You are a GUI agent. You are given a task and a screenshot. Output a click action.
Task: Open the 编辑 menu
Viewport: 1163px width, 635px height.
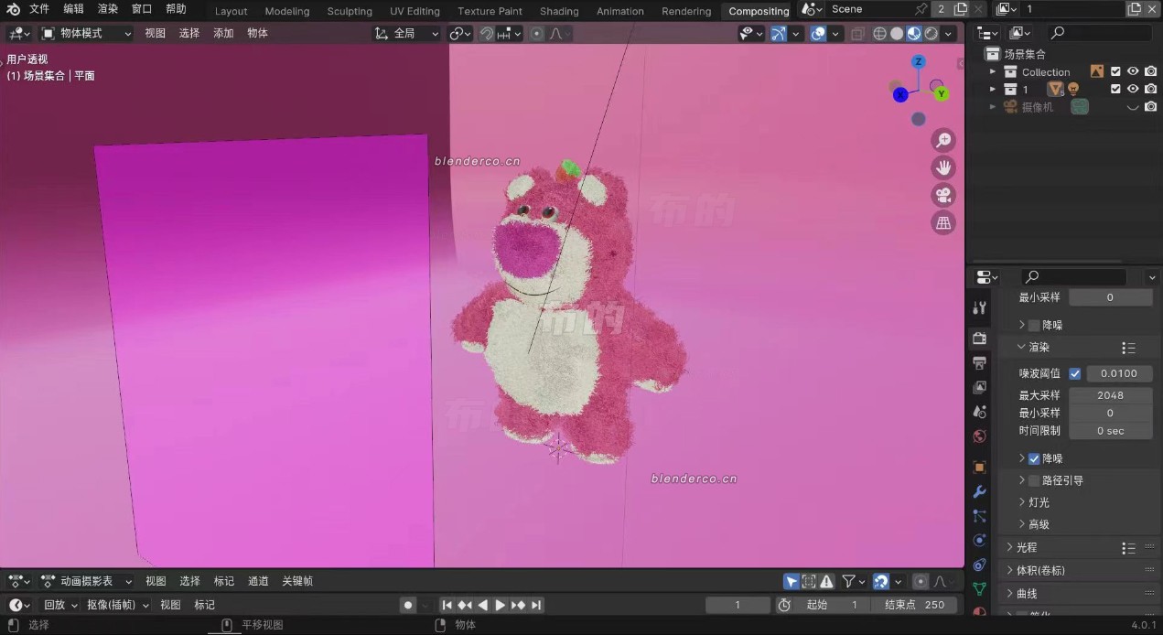73,9
